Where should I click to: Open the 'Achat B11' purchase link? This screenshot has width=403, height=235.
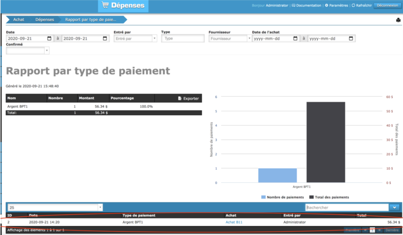pos(234,222)
